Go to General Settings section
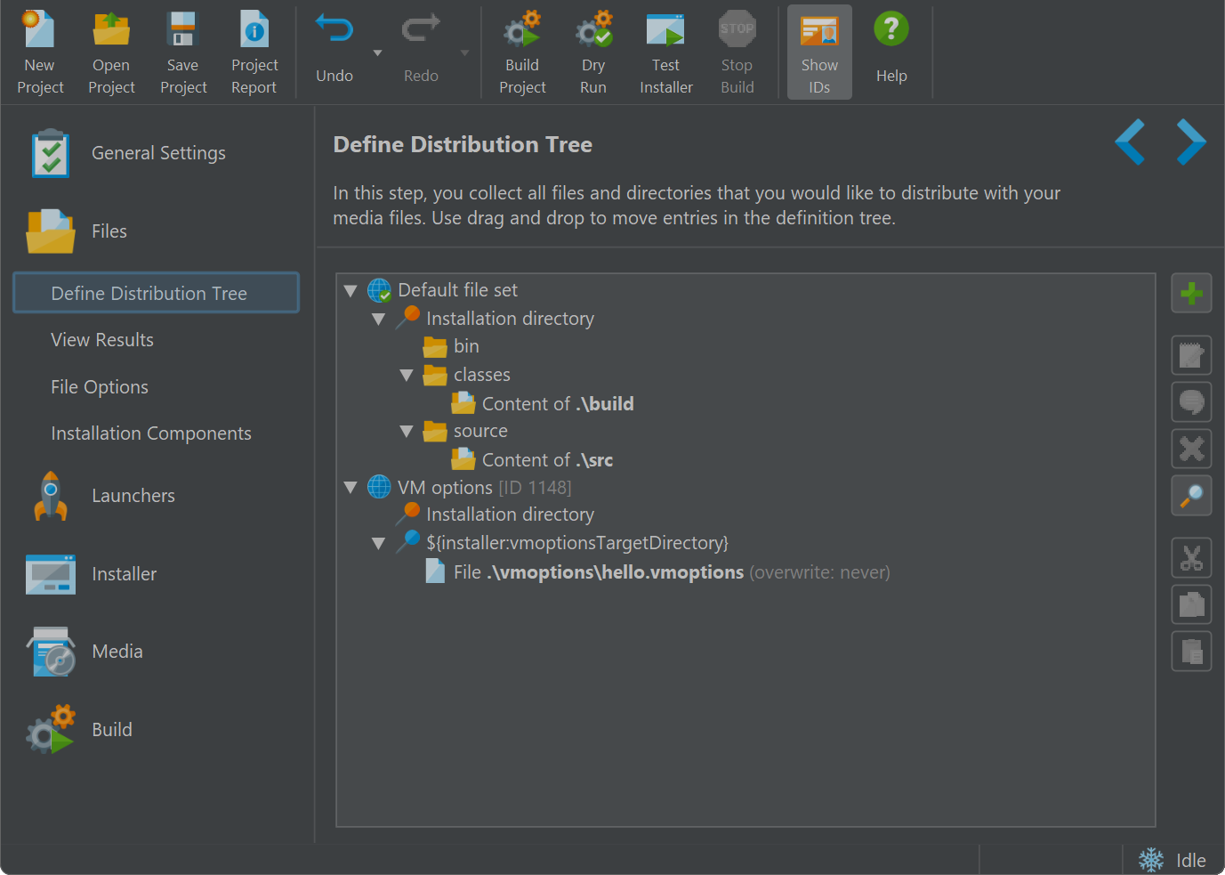This screenshot has height=875, width=1225. (129, 153)
